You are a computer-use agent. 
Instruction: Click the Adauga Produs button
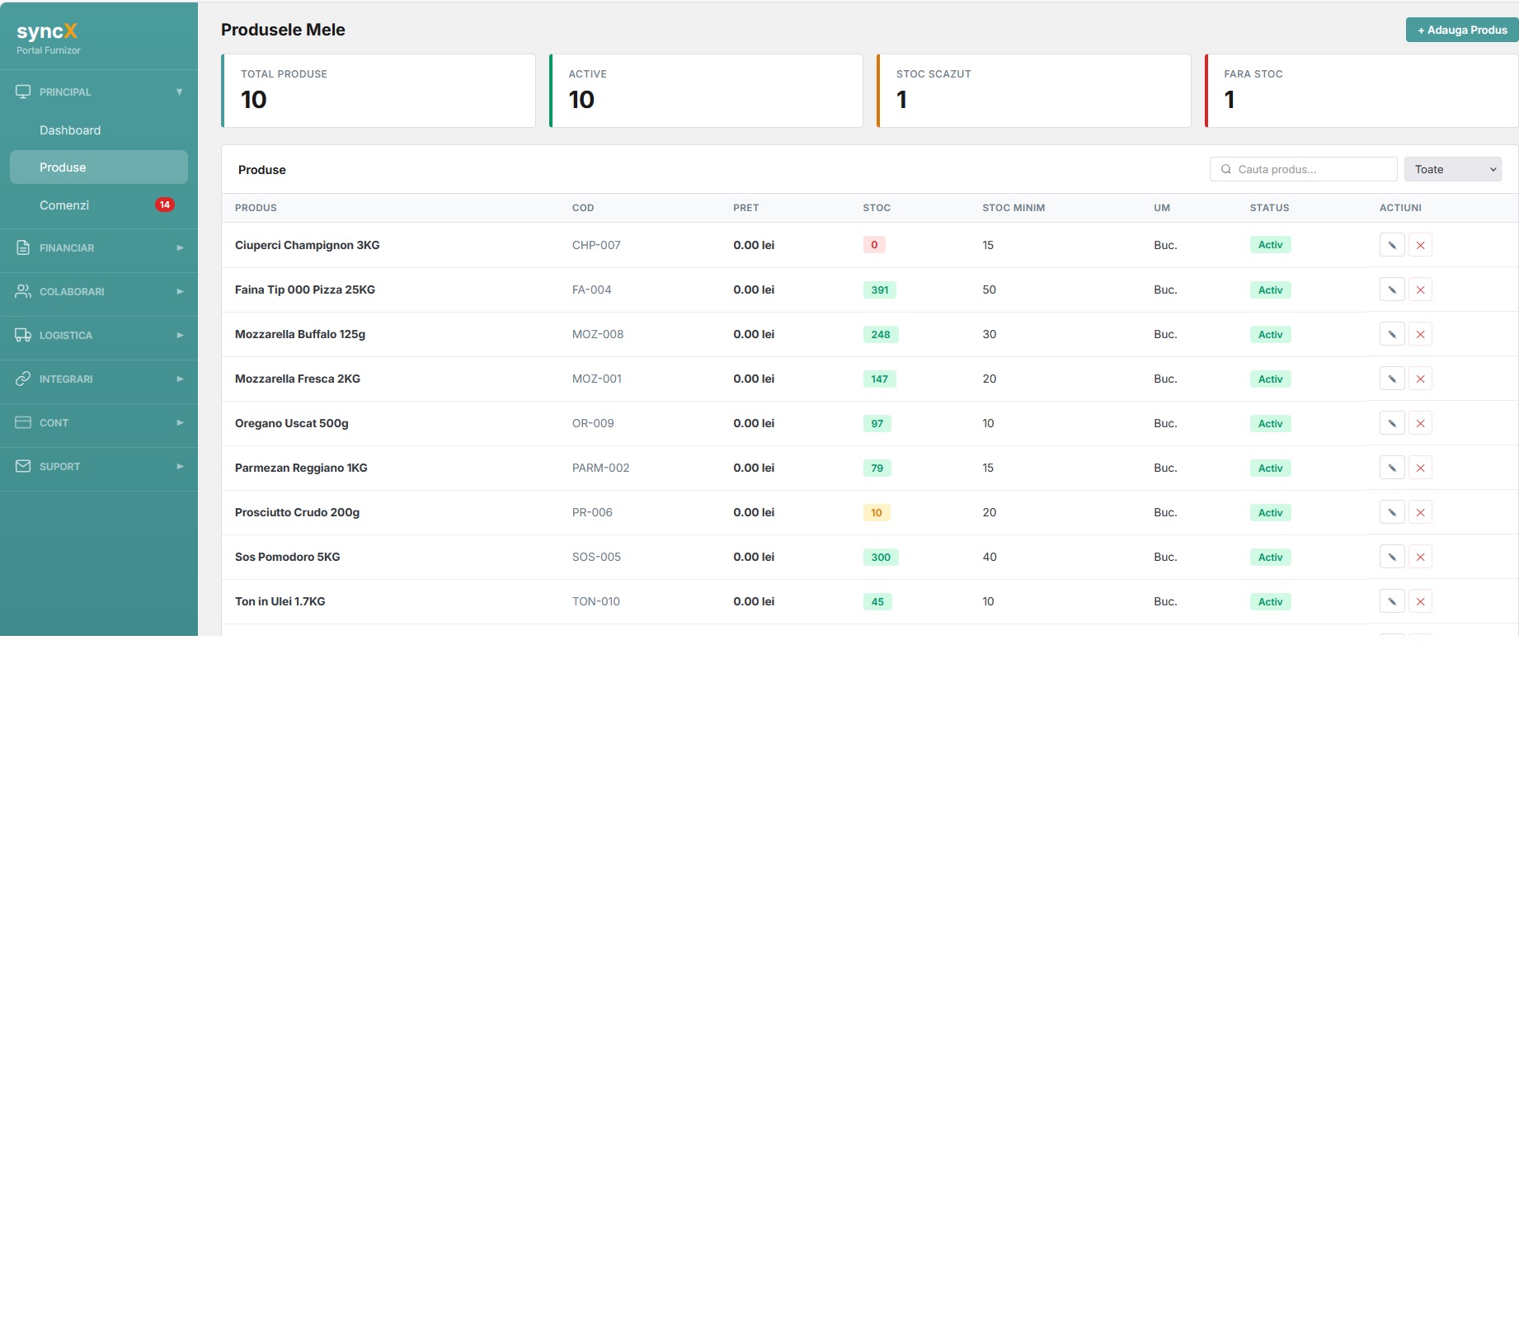(1462, 30)
